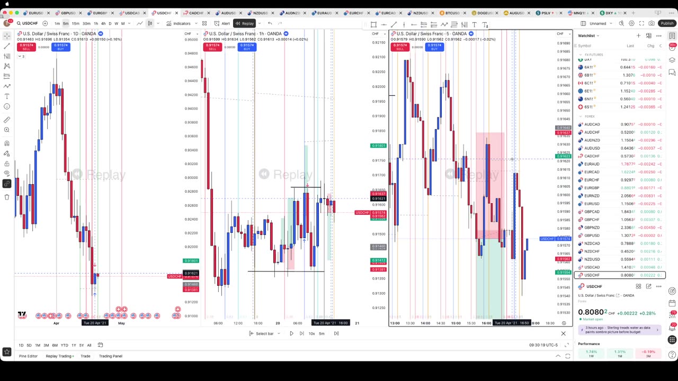Select the 30m timeframe
The width and height of the screenshot is (678, 381).
(x=86, y=23)
